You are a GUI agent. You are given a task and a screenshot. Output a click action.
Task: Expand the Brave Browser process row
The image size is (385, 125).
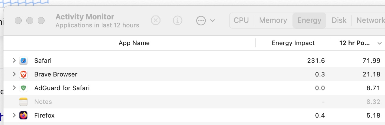point(14,74)
